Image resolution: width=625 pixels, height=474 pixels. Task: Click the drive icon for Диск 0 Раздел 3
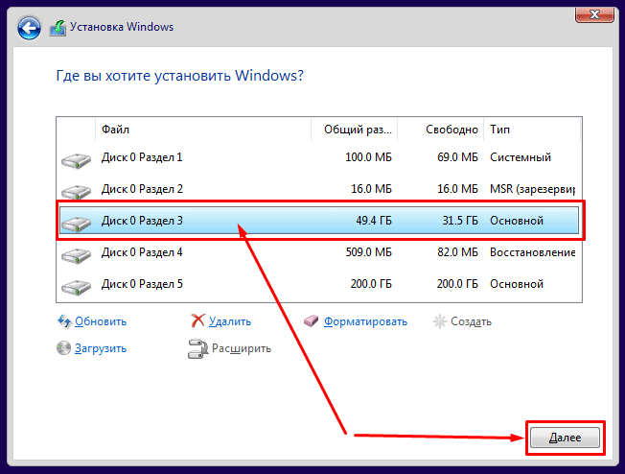pyautogui.click(x=76, y=224)
